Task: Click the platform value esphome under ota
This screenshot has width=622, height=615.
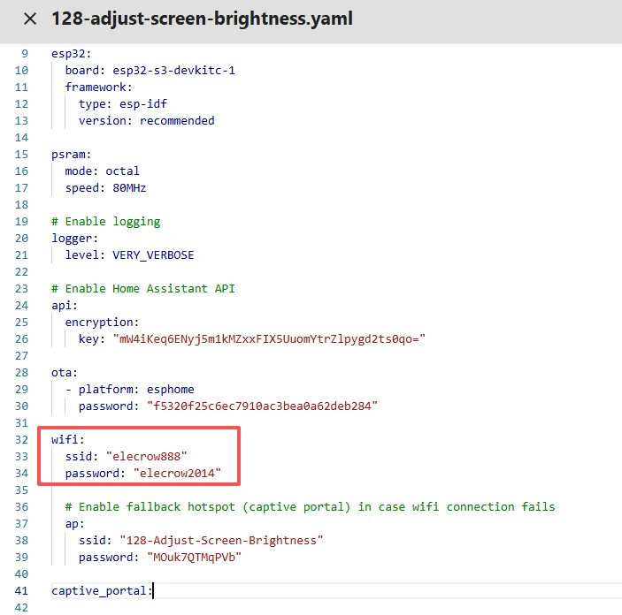Action: (x=170, y=389)
